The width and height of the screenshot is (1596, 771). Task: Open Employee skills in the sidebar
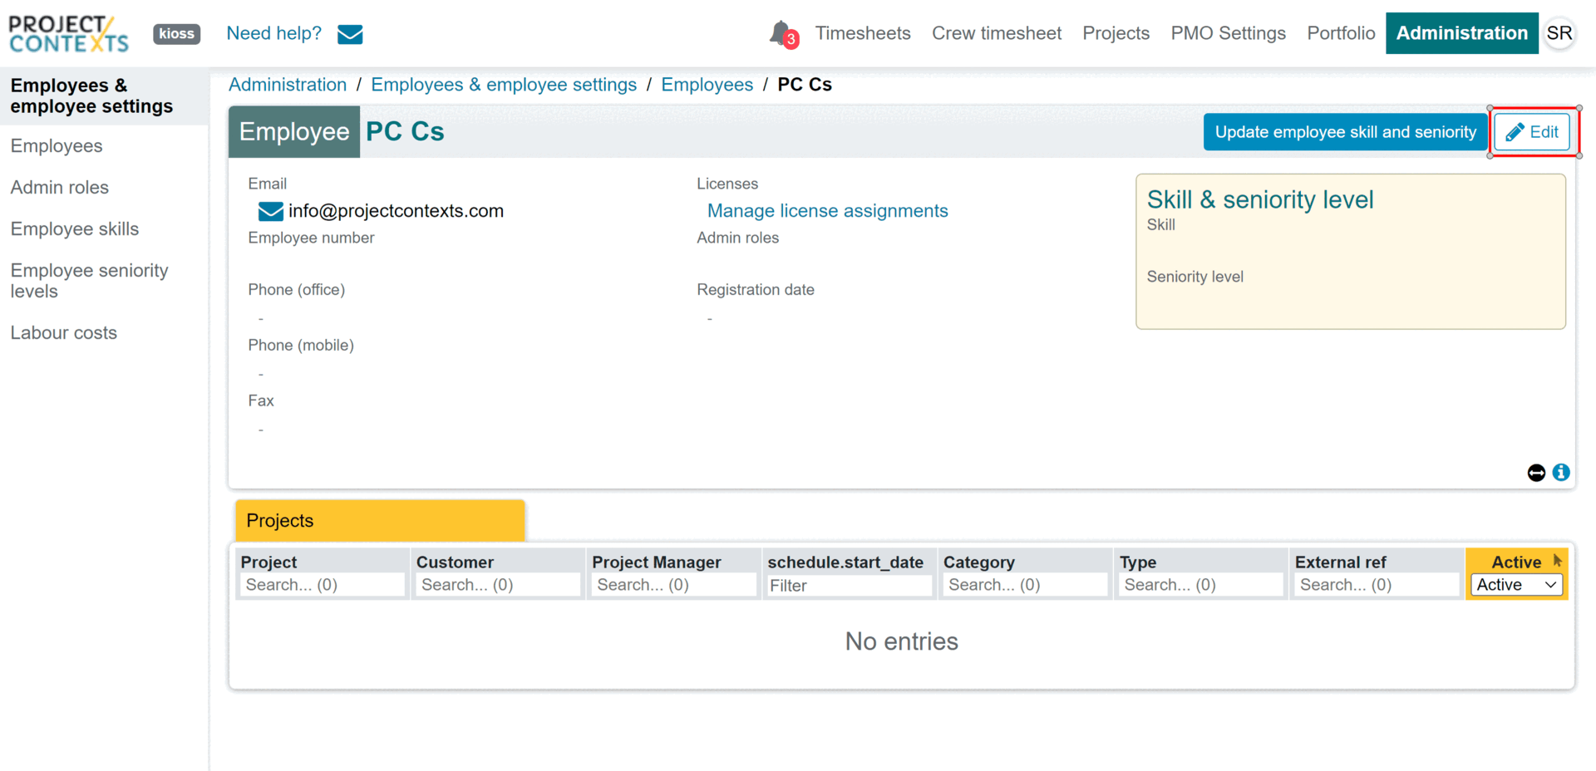pos(74,229)
